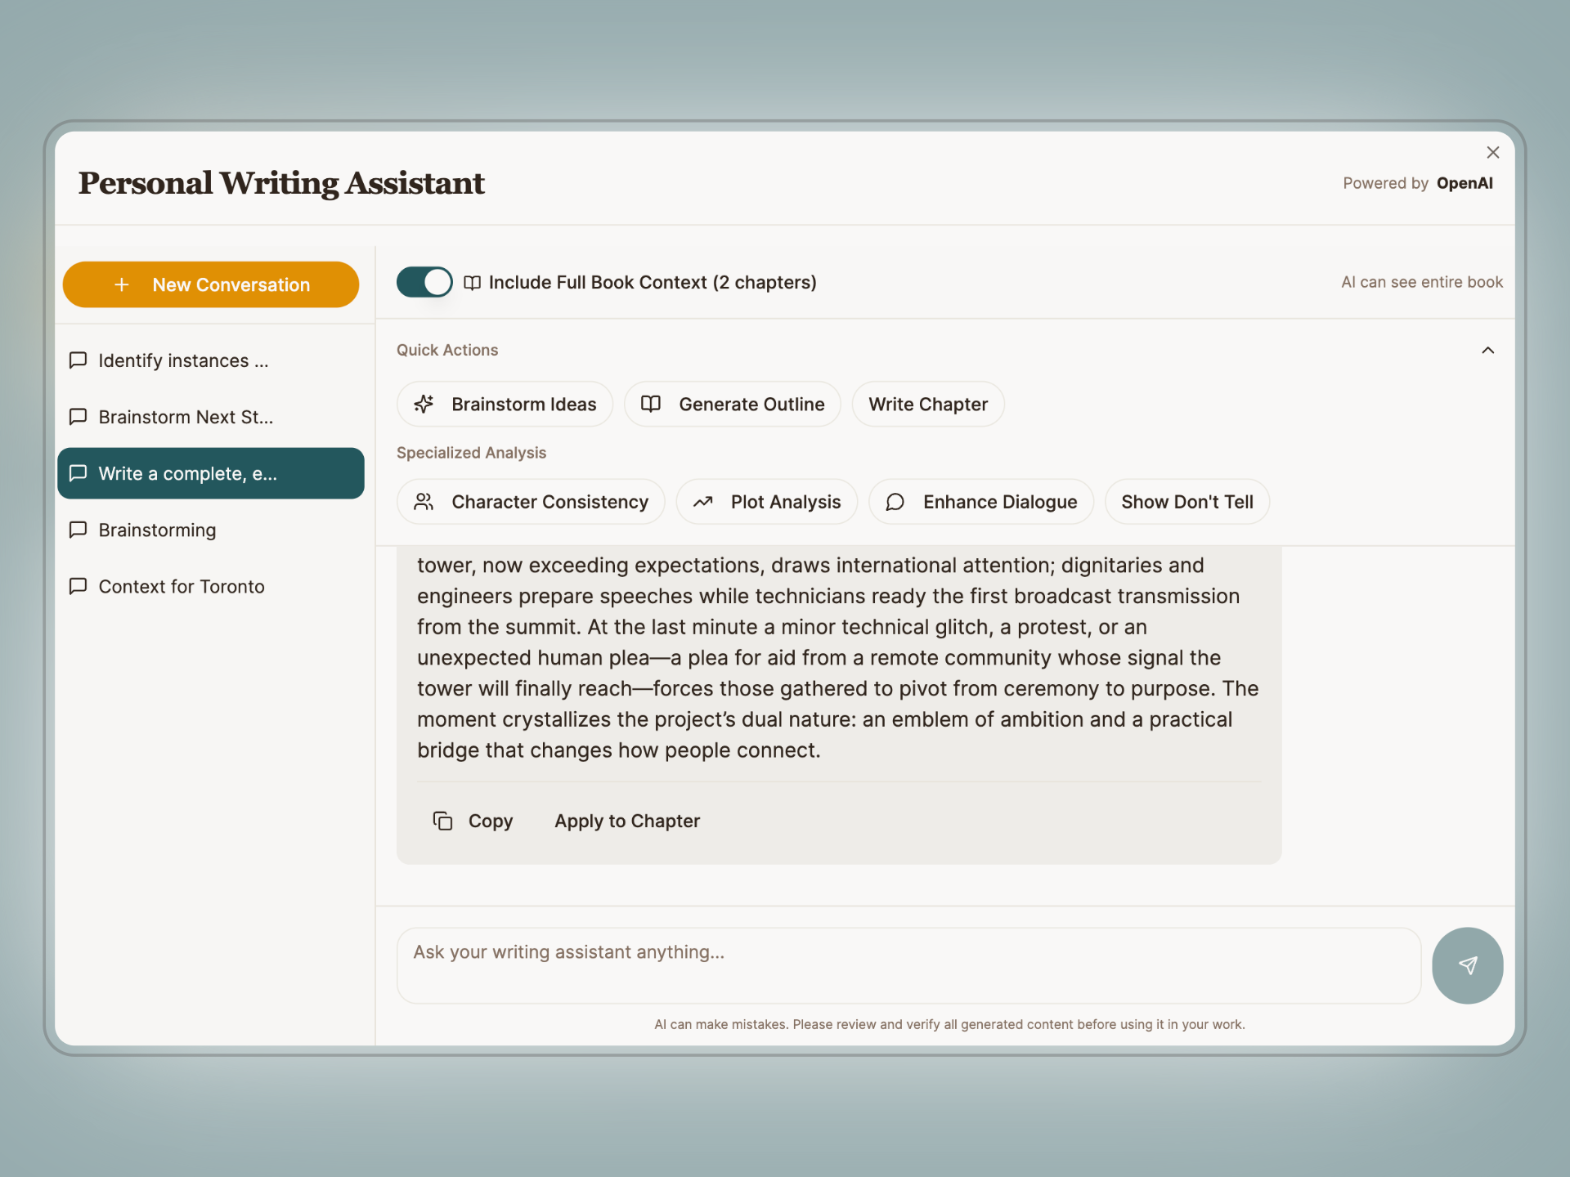Select the Identify instances conversation
The height and width of the screenshot is (1177, 1570).
[x=182, y=360]
